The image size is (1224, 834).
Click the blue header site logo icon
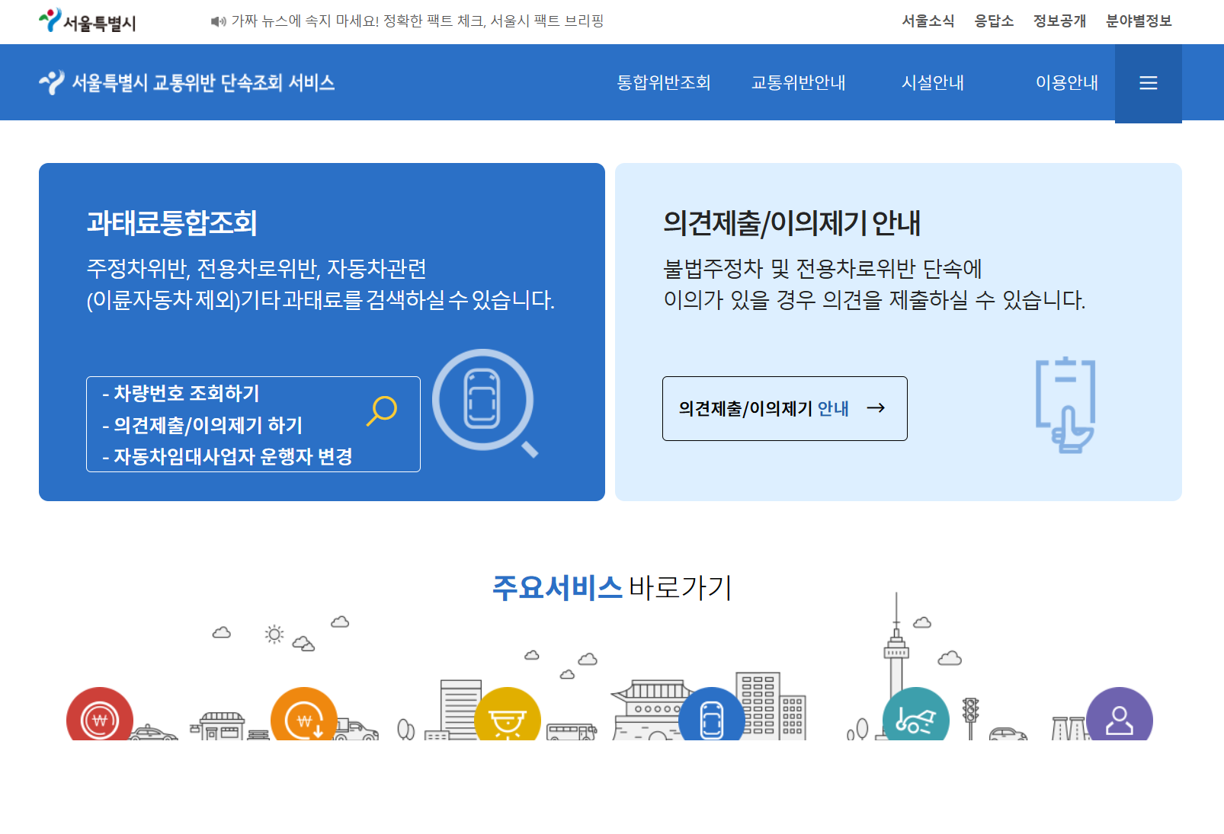52,82
